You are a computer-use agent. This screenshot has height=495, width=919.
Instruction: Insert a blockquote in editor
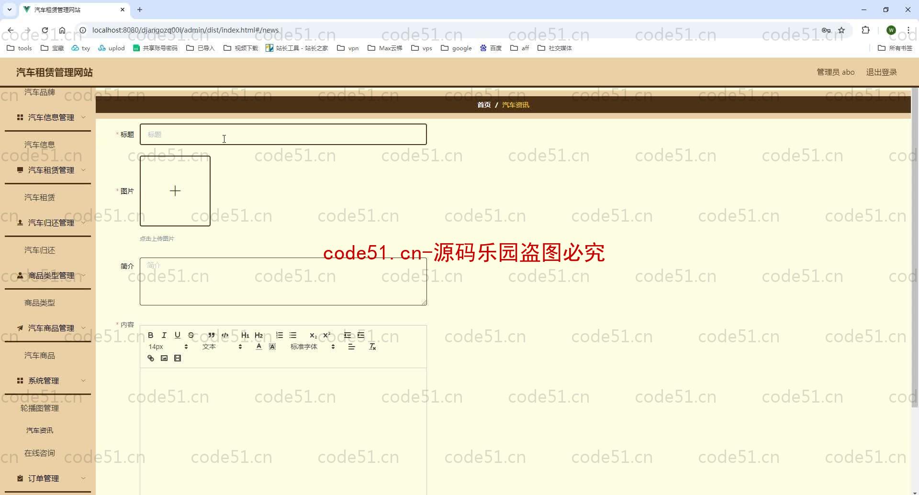[212, 335]
